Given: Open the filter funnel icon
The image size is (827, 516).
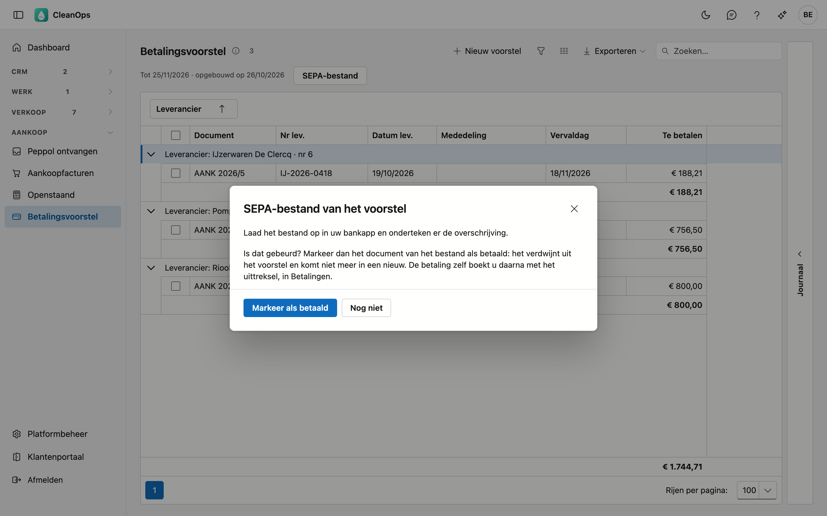Looking at the screenshot, I should coord(541,51).
